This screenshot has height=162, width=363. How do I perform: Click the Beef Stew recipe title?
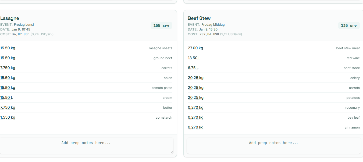[199, 18]
